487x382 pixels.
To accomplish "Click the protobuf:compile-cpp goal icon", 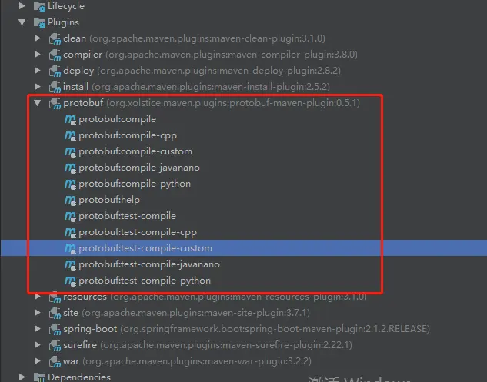I will tap(70, 135).
